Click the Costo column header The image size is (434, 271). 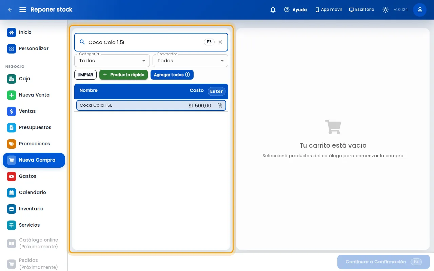point(197,90)
